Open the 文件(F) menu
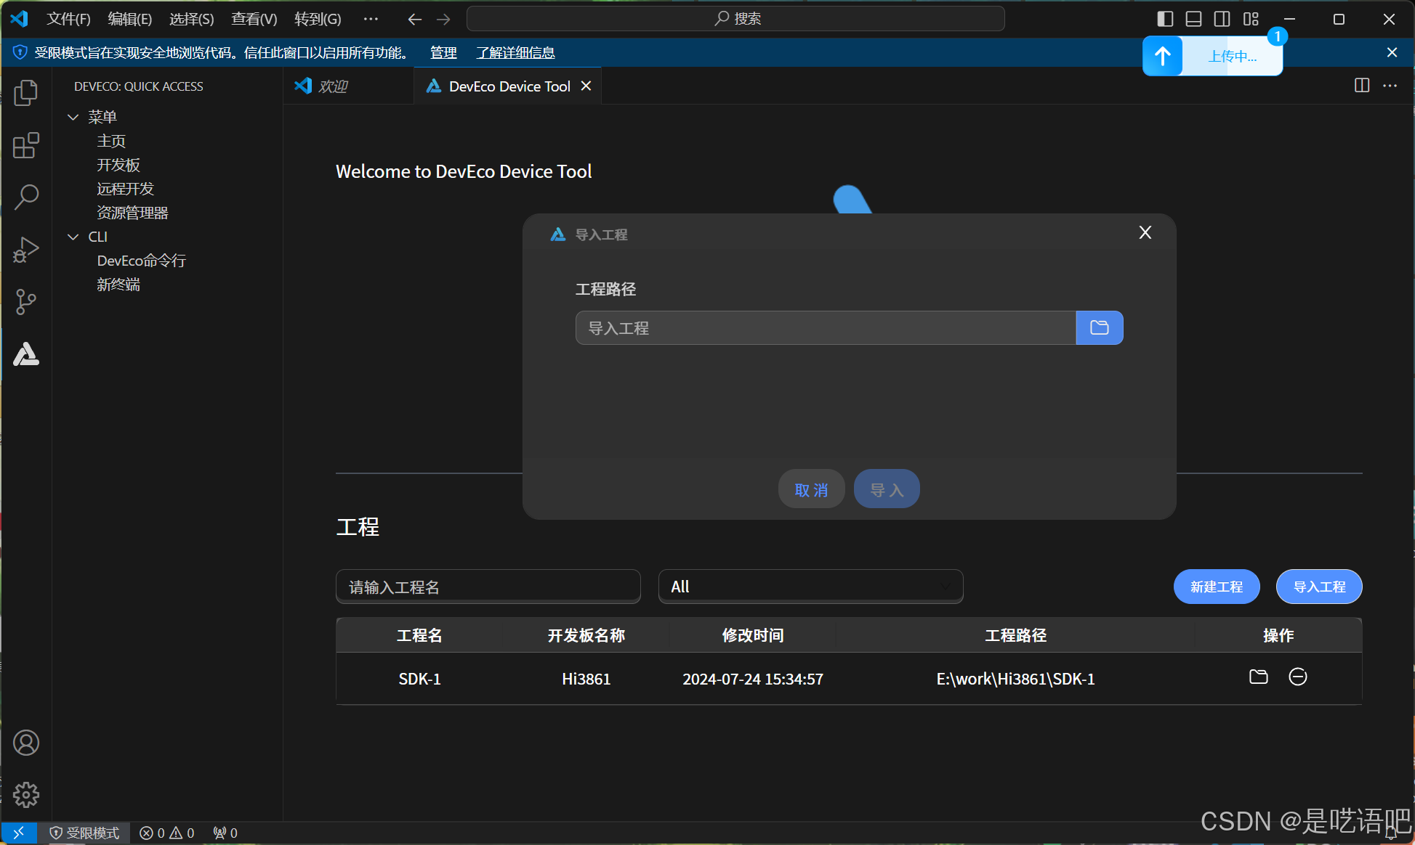The image size is (1415, 845). 68,19
